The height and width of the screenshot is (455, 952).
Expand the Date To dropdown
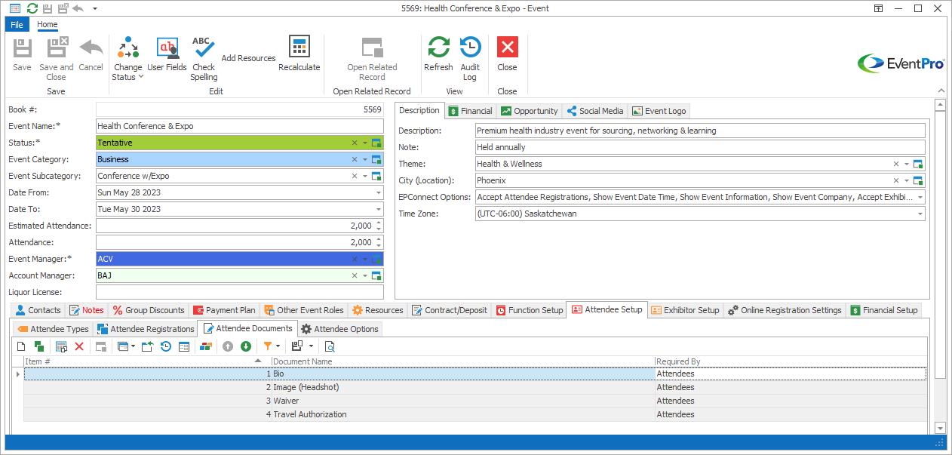click(x=378, y=209)
